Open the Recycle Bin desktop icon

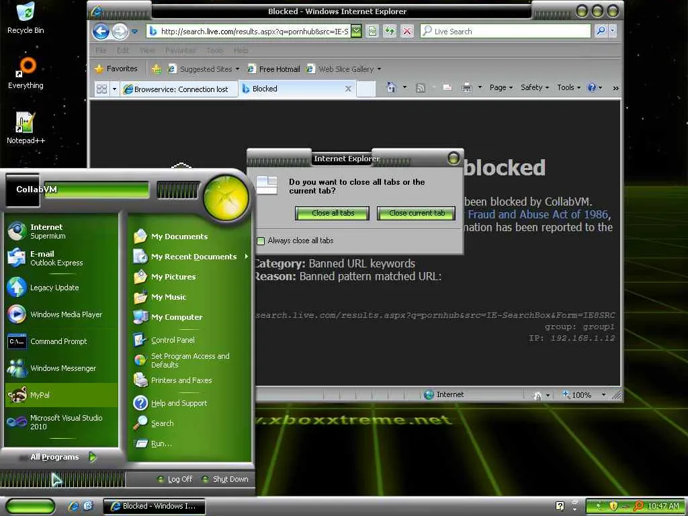click(x=26, y=18)
